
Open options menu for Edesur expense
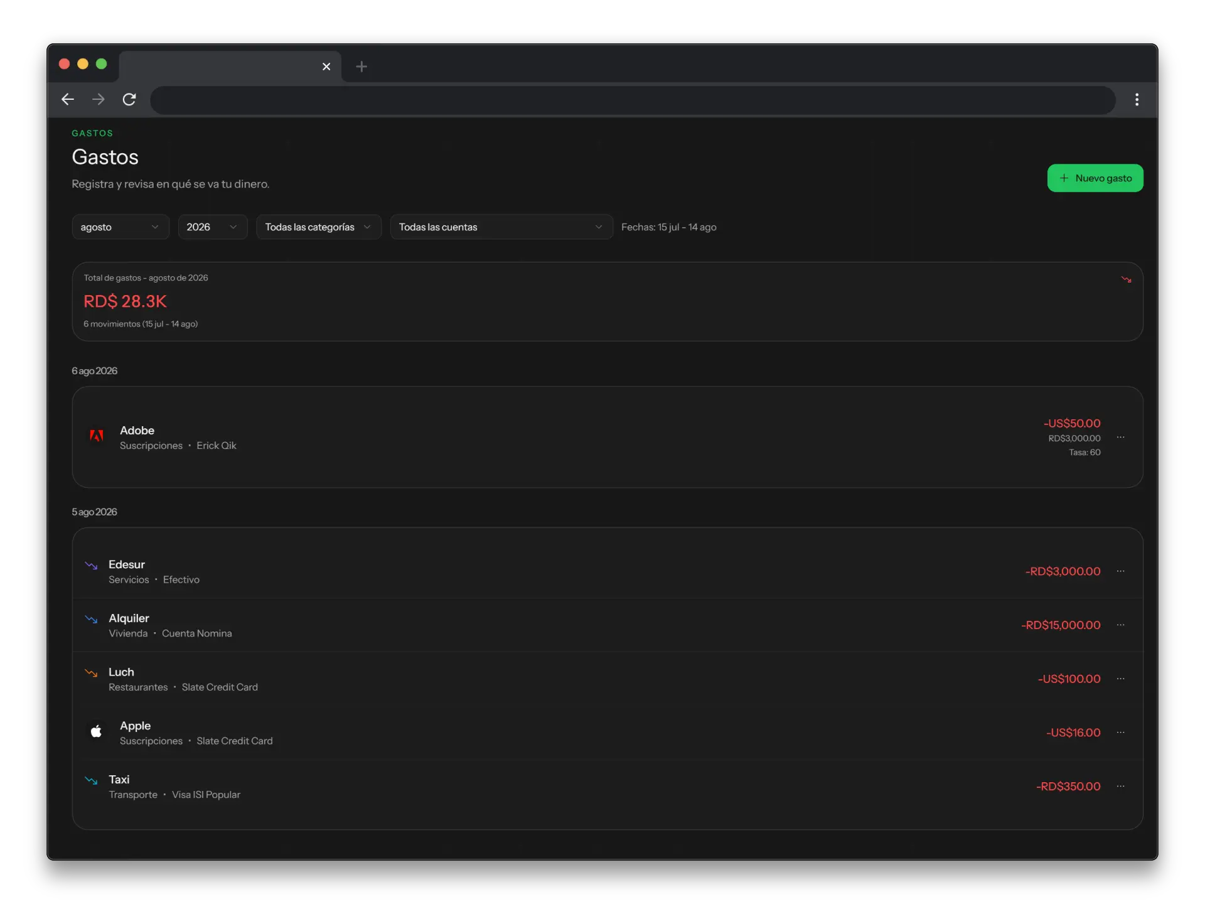tap(1121, 571)
